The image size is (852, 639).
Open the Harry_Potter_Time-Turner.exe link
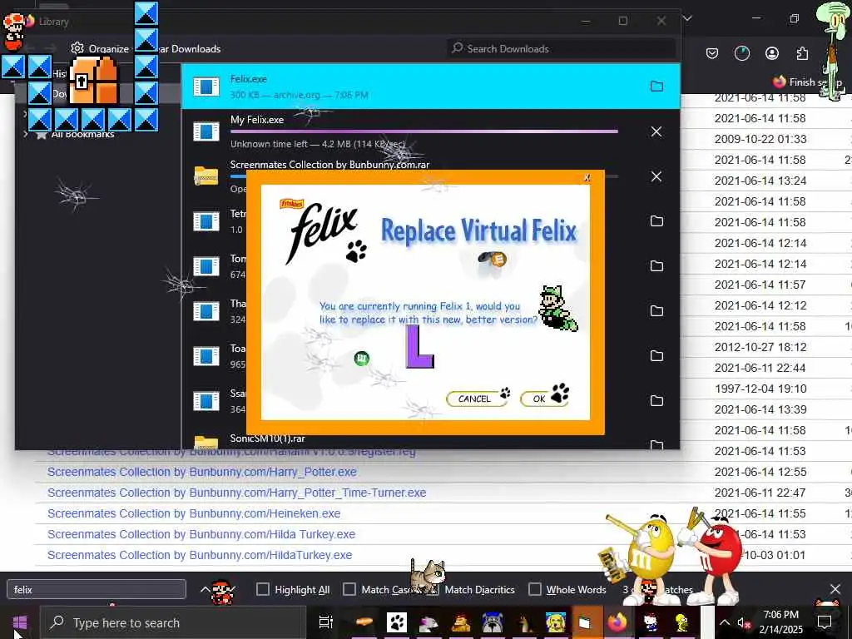(236, 493)
